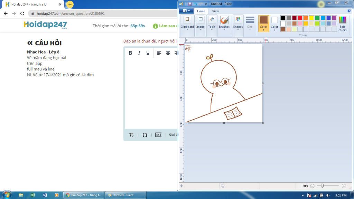Viewport: 354px width, 199px height.
Task: Expand the Clipboard group dropdown
Action: [187, 30]
